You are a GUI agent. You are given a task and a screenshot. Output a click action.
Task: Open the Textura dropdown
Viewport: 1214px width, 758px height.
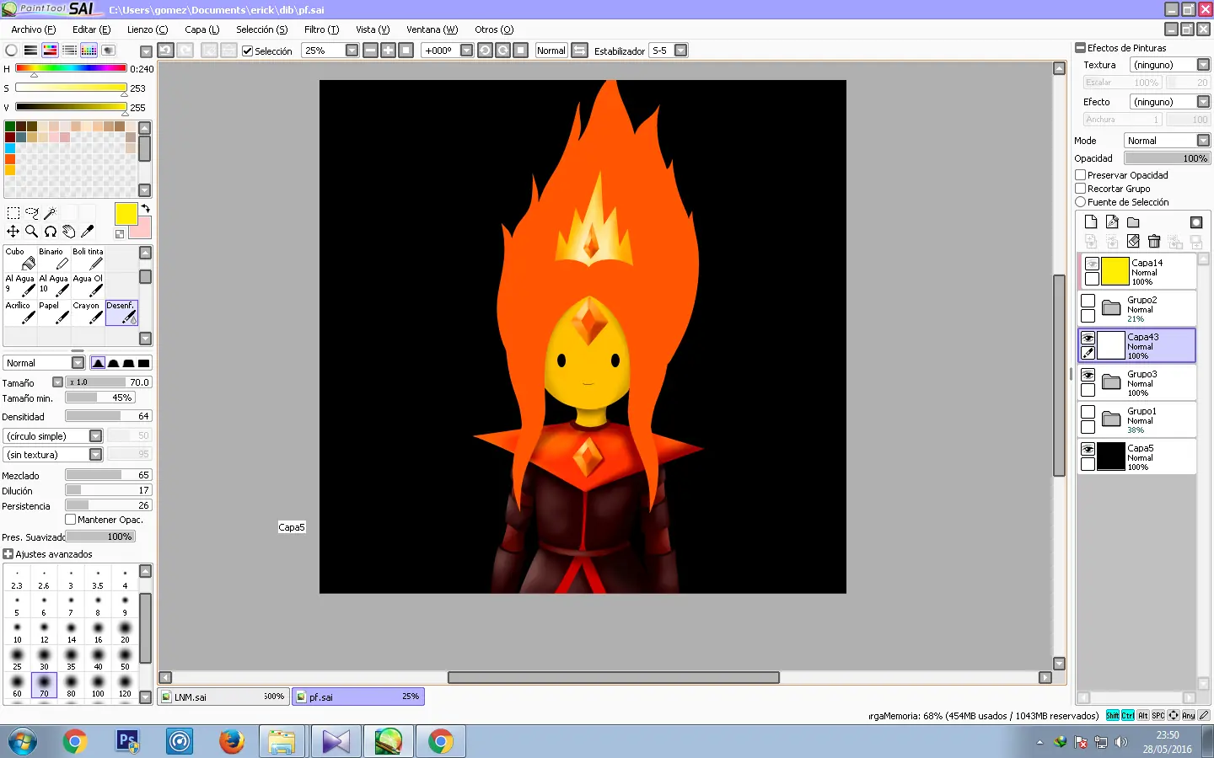point(1203,65)
